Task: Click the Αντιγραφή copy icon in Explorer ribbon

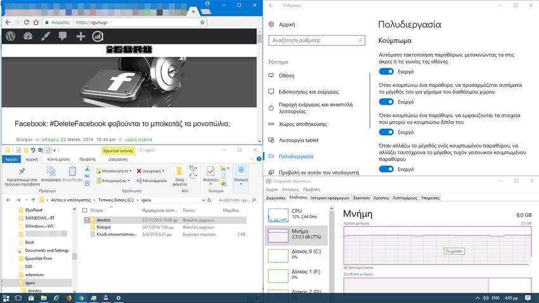Action: click(51, 171)
